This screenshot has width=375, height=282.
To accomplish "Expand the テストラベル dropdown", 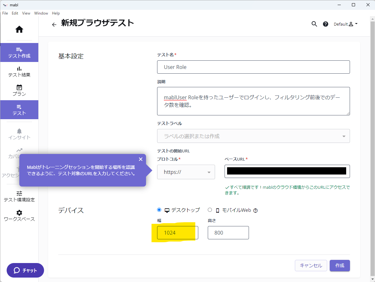I will [253, 136].
